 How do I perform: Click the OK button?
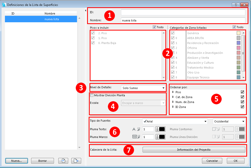236,161
